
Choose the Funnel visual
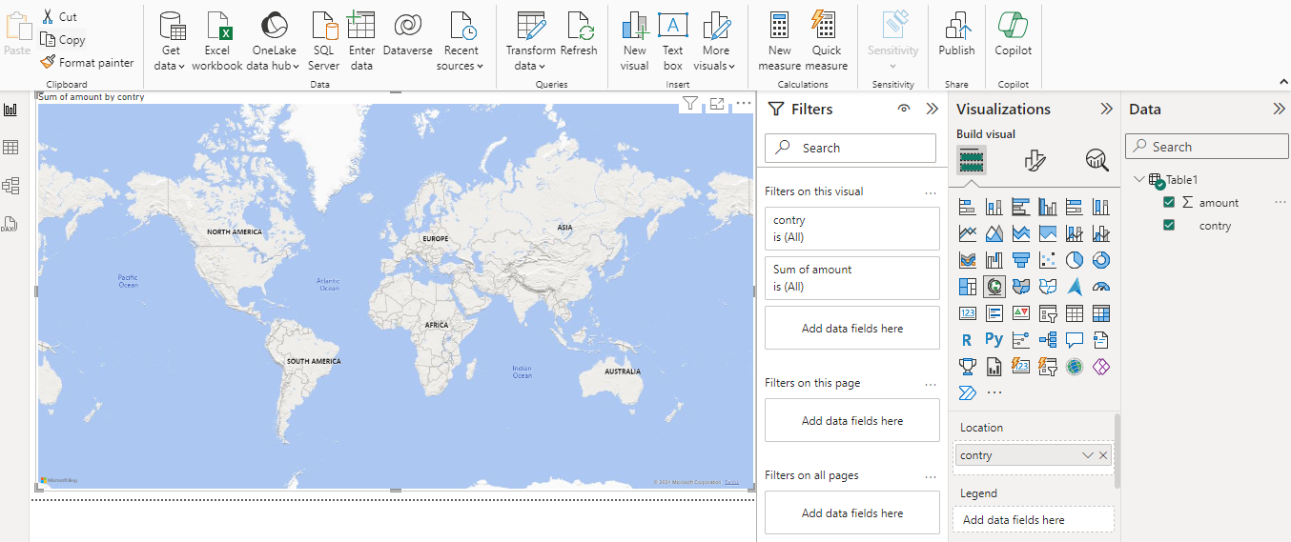point(1021,260)
